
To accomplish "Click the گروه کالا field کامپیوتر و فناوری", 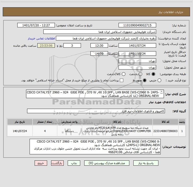I will click(x=96, y=111).
